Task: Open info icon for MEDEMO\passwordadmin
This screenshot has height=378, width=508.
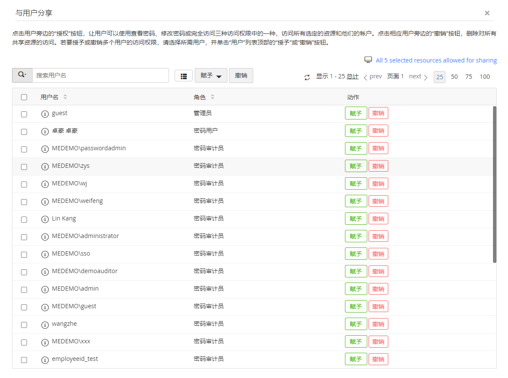Action: (45, 149)
